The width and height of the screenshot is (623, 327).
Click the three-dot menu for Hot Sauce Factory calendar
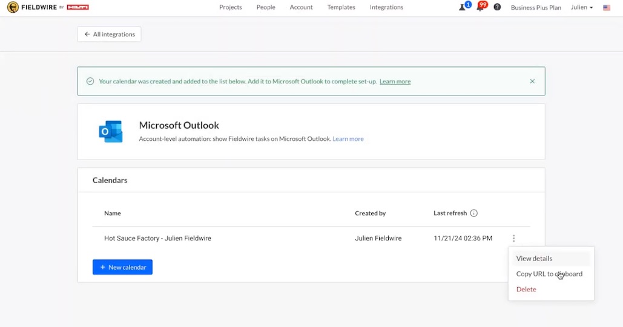[x=513, y=239]
